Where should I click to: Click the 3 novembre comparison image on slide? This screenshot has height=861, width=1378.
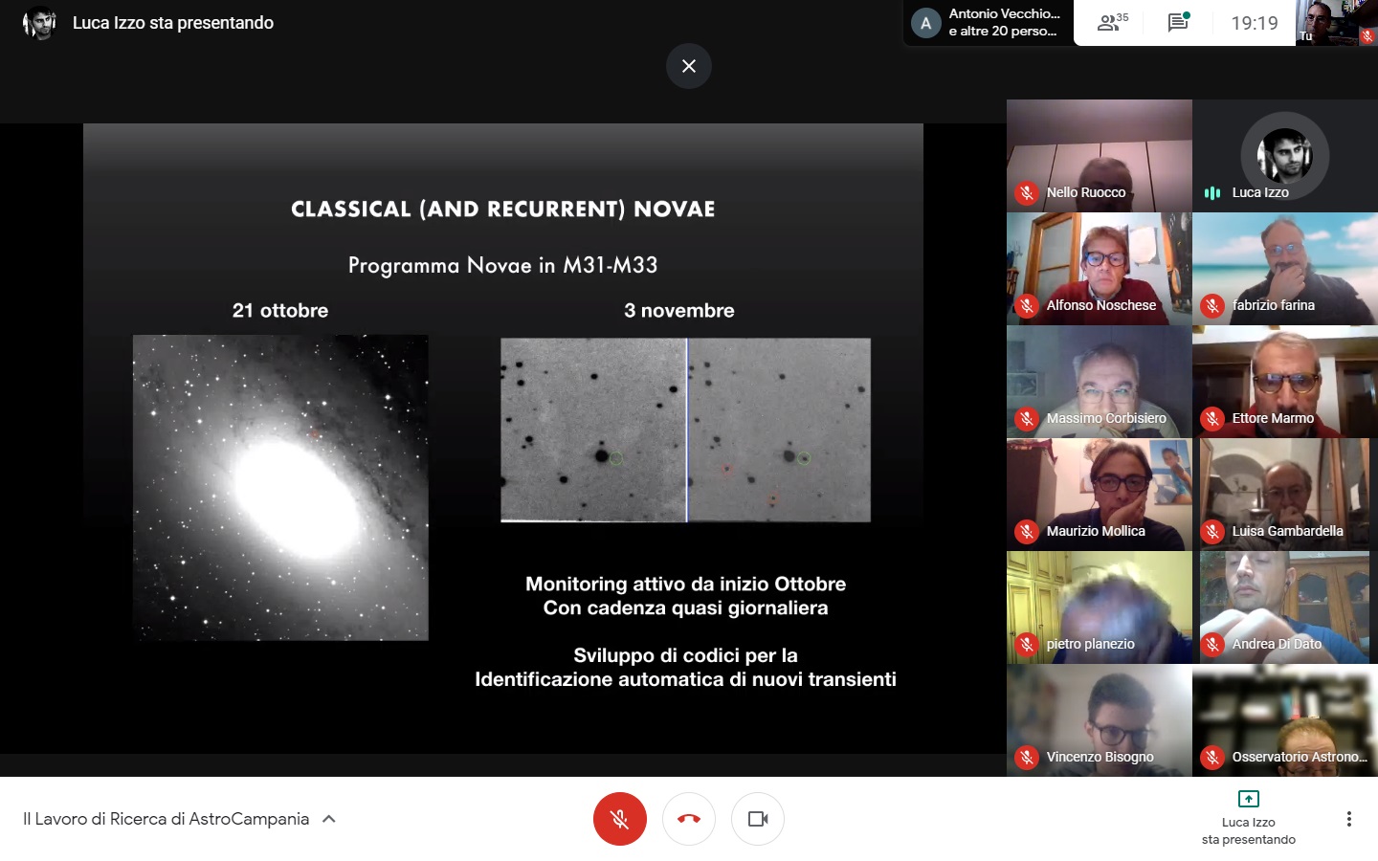pyautogui.click(x=685, y=430)
